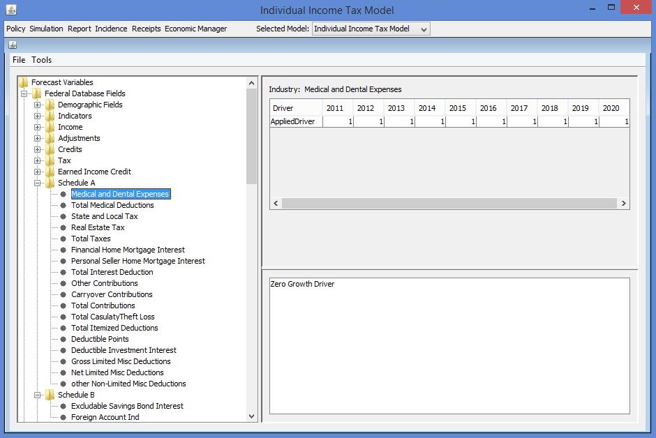Select Gross Limited Misc Deductions item
Screen dimensions: 656x438
[x=121, y=361]
